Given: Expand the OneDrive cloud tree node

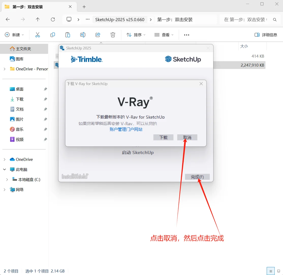Looking at the screenshot, I should (5, 159).
